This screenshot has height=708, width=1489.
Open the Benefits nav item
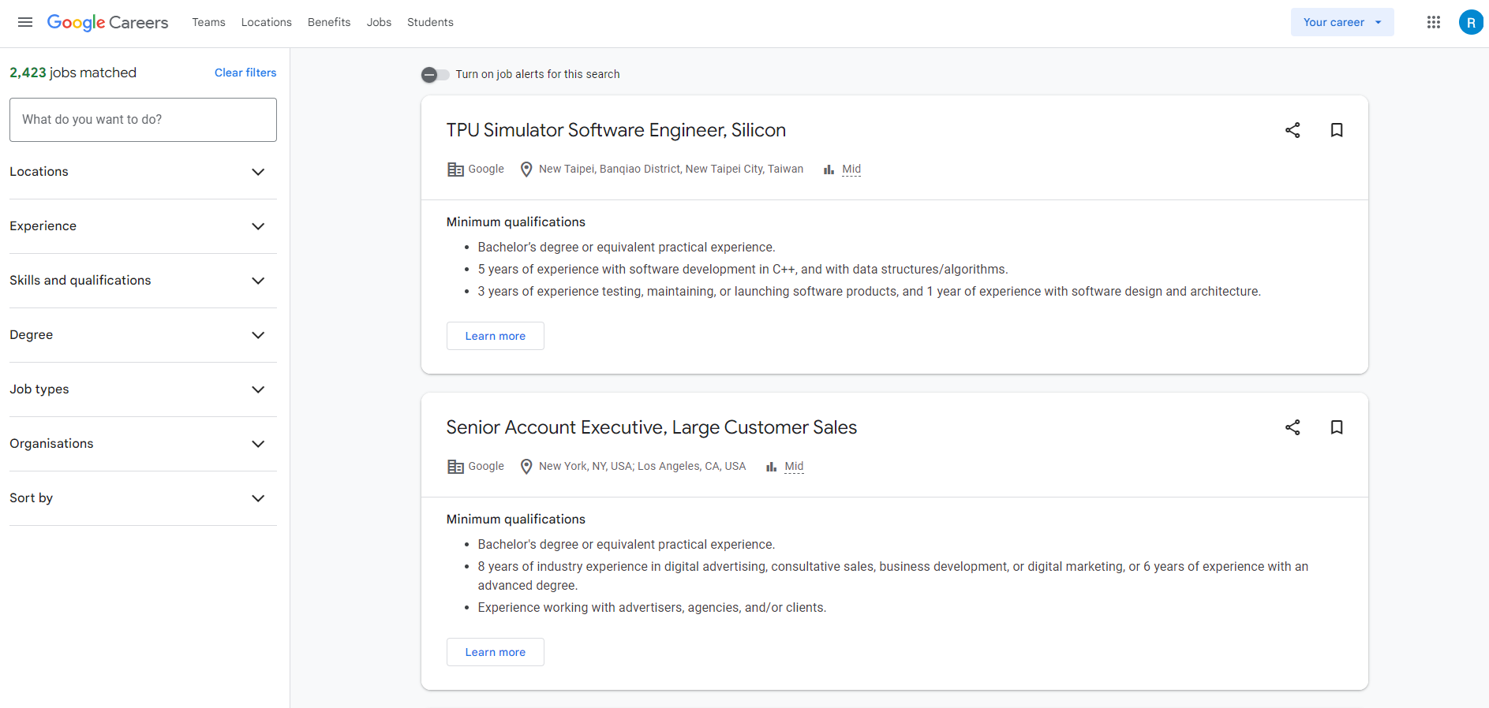click(x=329, y=22)
